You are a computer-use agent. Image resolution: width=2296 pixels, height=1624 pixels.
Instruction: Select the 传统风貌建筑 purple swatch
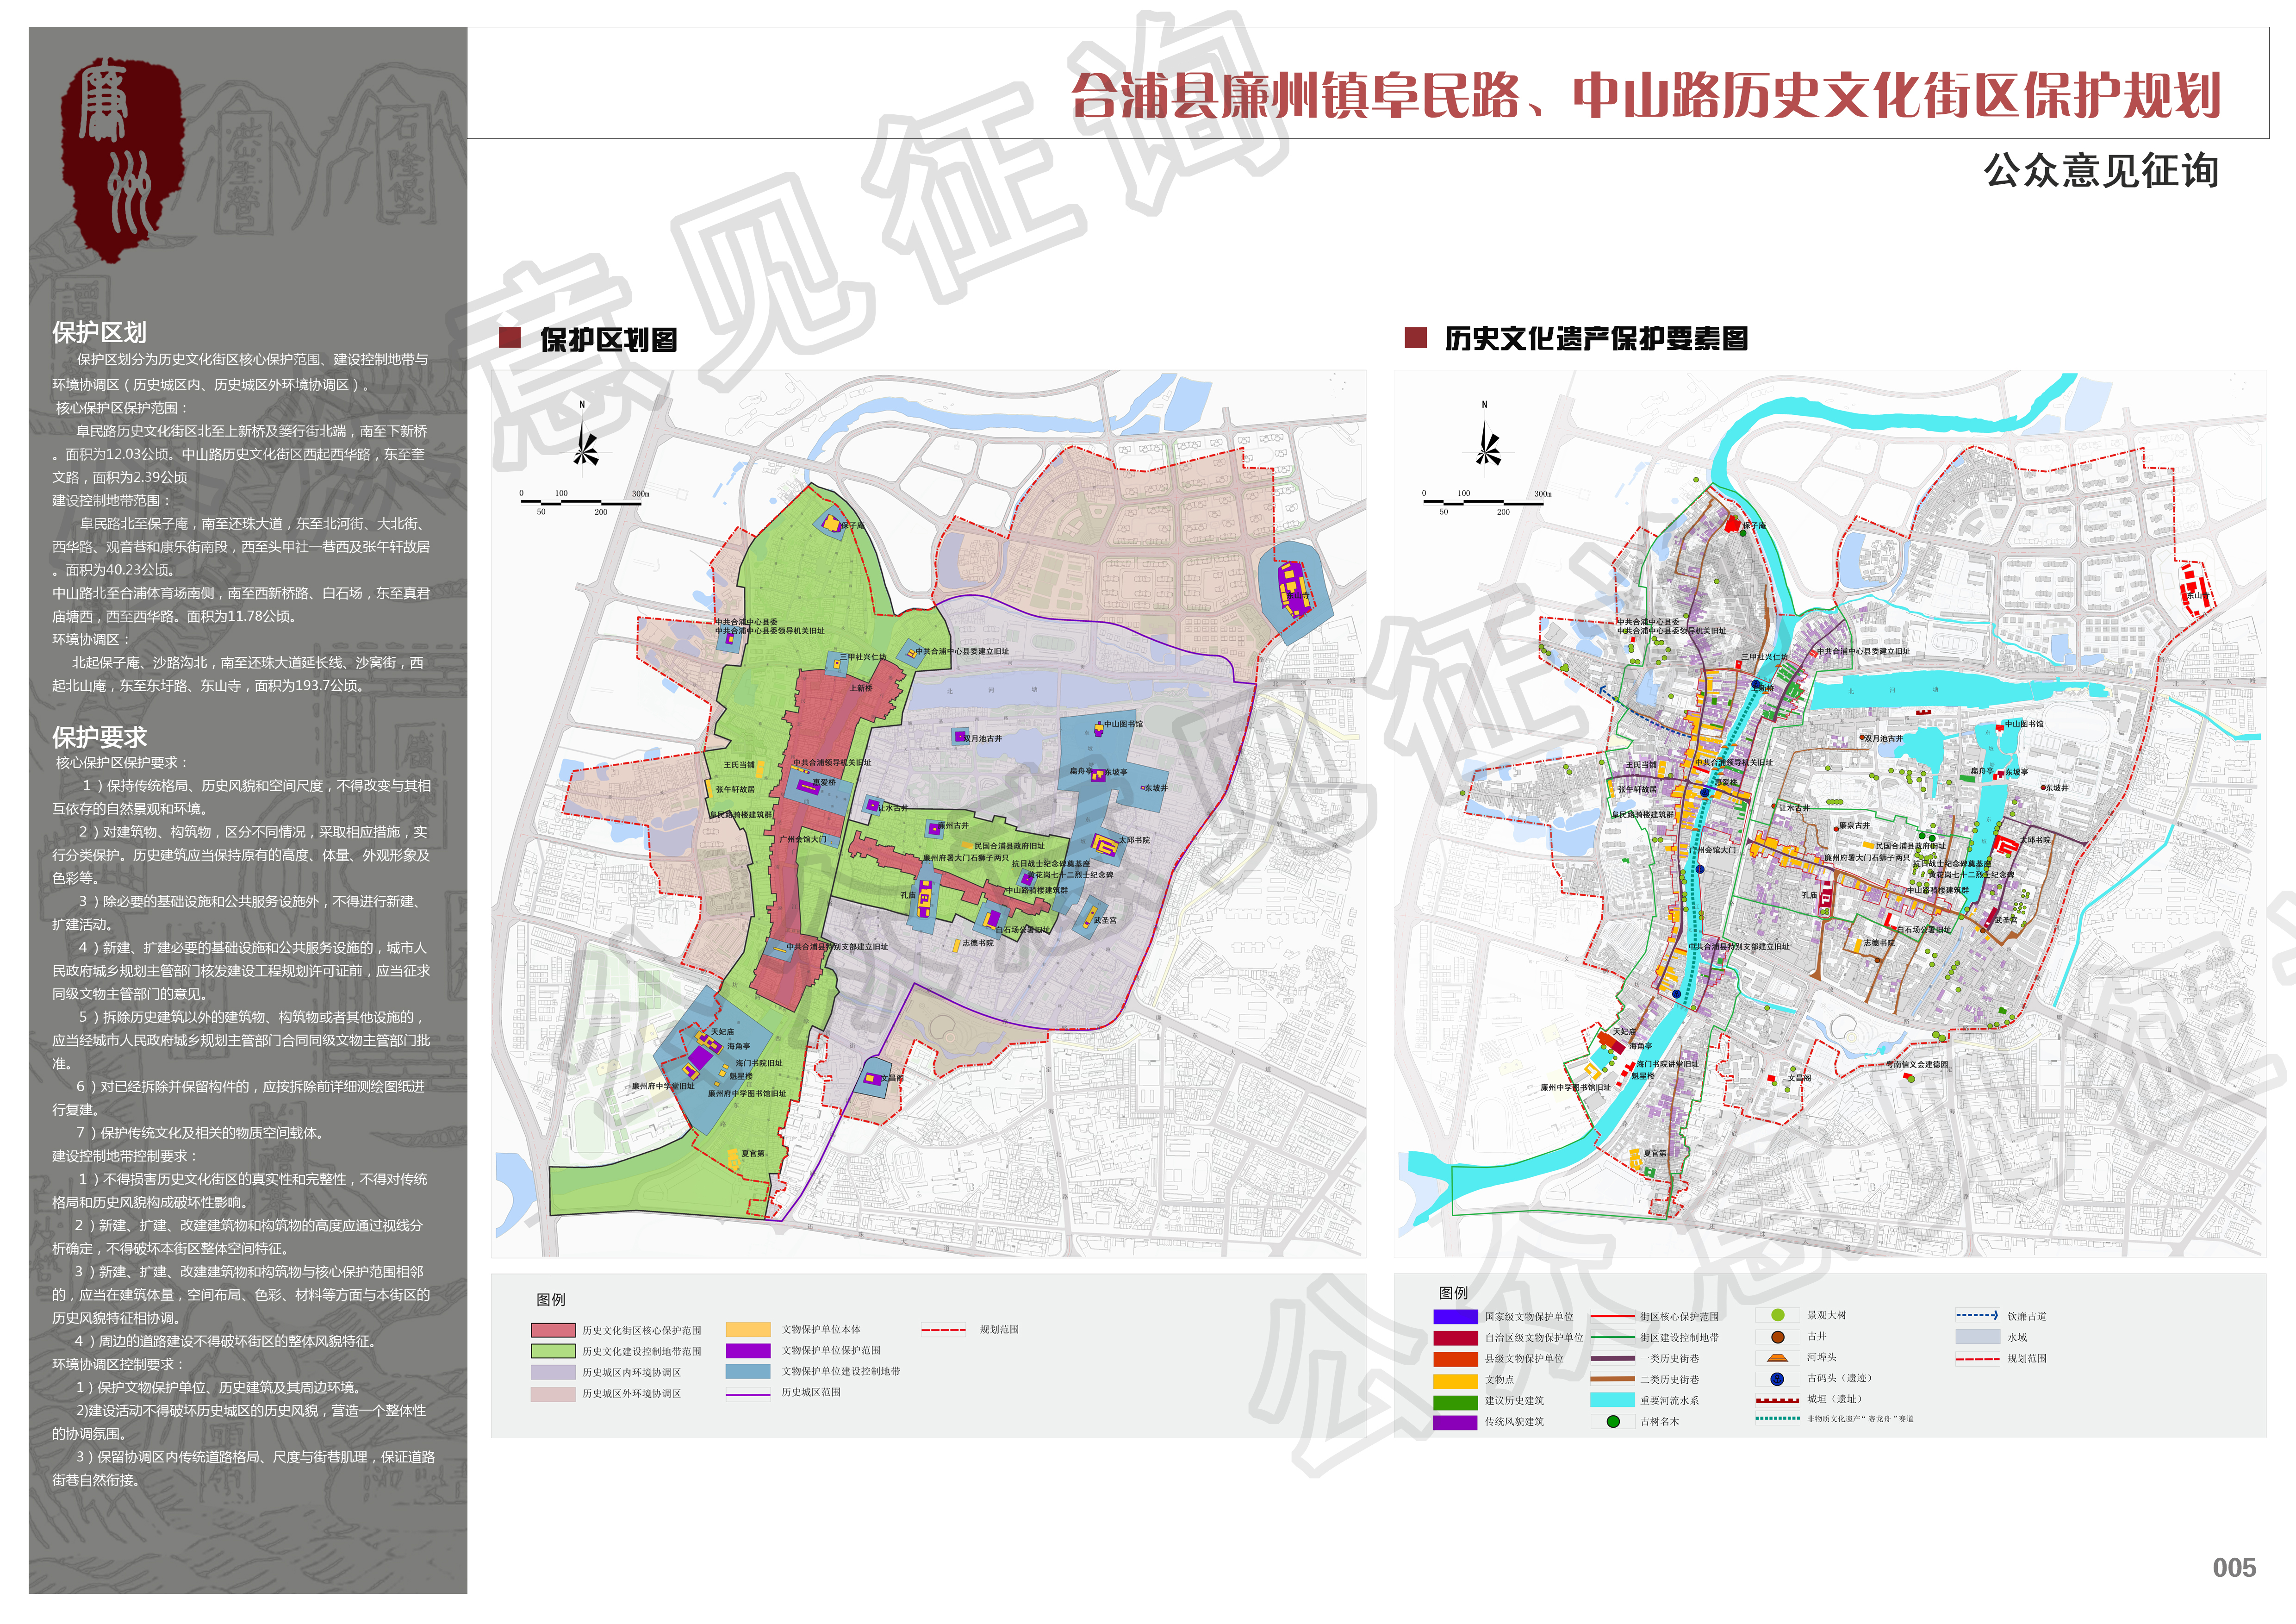(1455, 1422)
